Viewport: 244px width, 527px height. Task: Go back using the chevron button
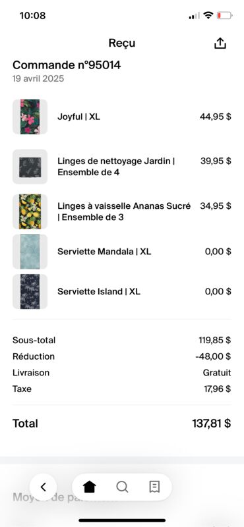(x=43, y=487)
